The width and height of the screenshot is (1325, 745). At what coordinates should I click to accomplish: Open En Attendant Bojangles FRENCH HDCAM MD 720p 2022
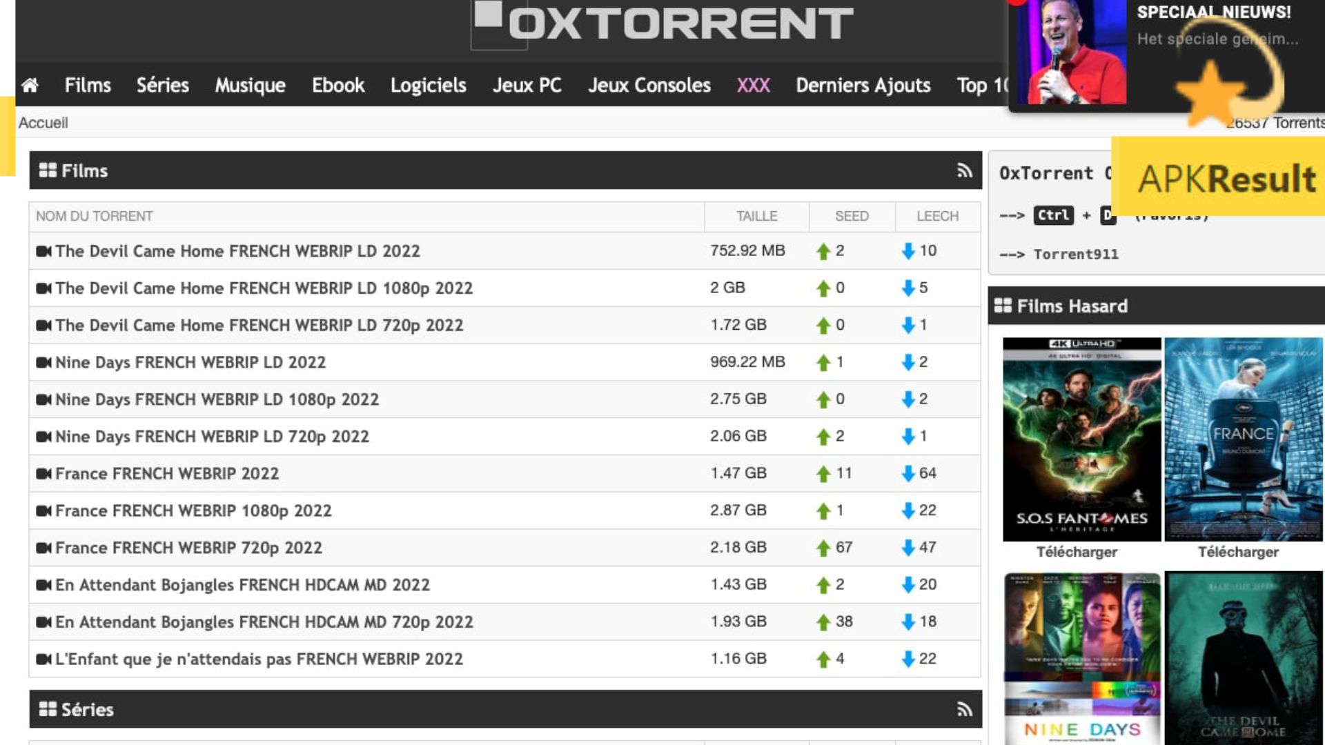click(264, 622)
